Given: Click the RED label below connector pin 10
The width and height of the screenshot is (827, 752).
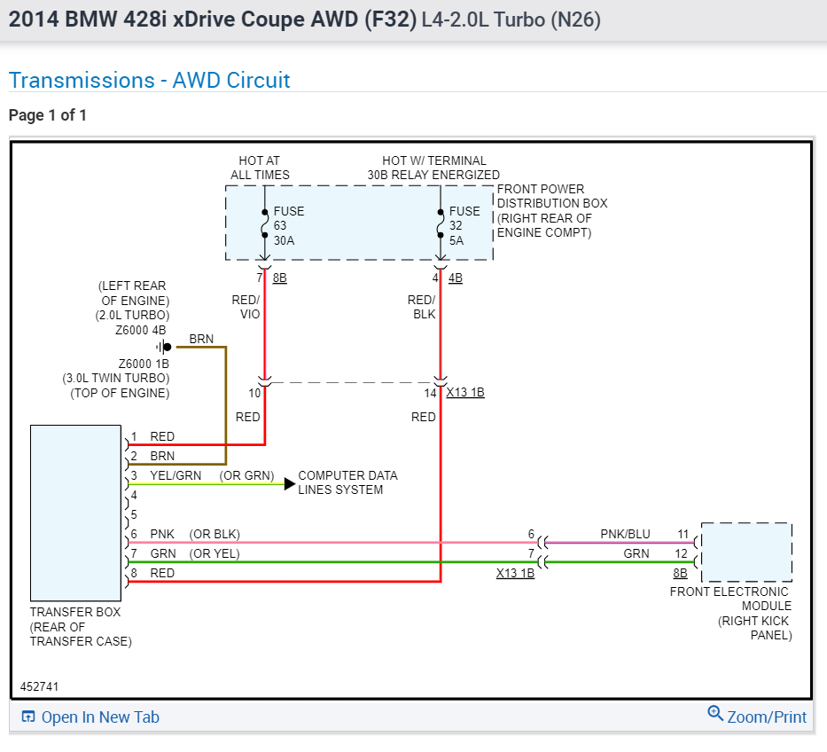Looking at the screenshot, I should pyautogui.click(x=247, y=418).
